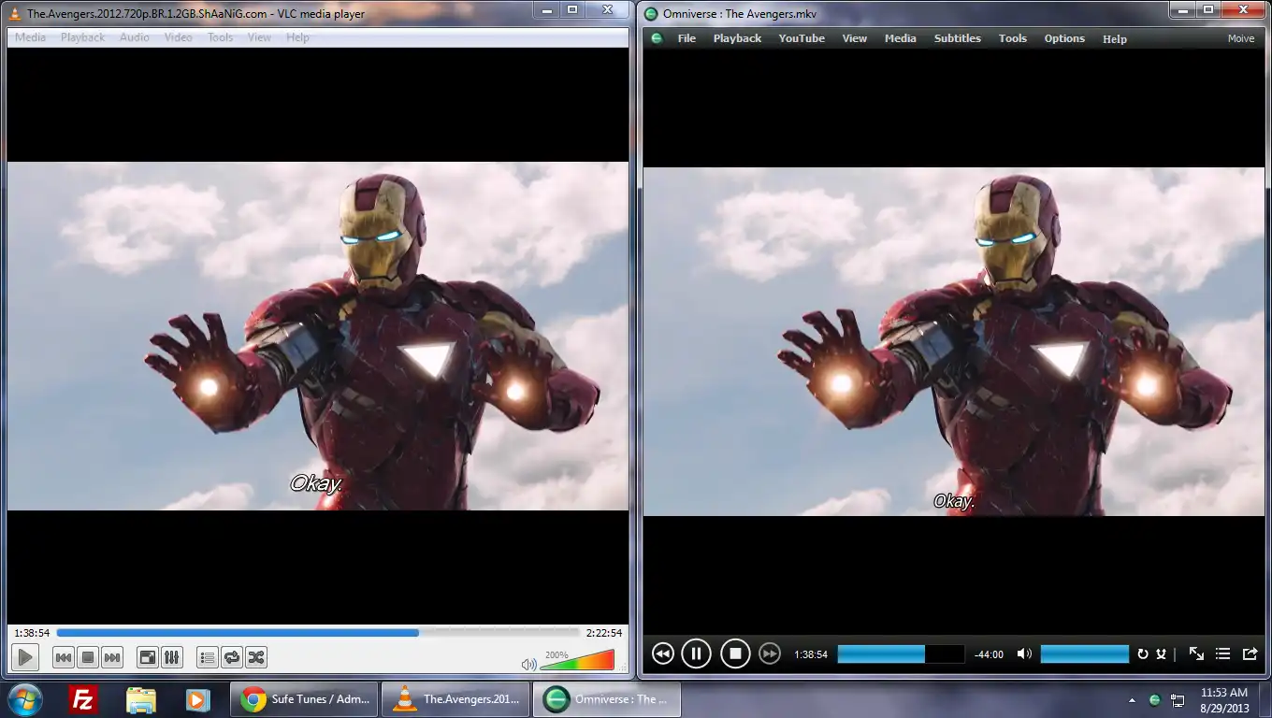Seek on the Omniverse progress bar

(x=901, y=654)
